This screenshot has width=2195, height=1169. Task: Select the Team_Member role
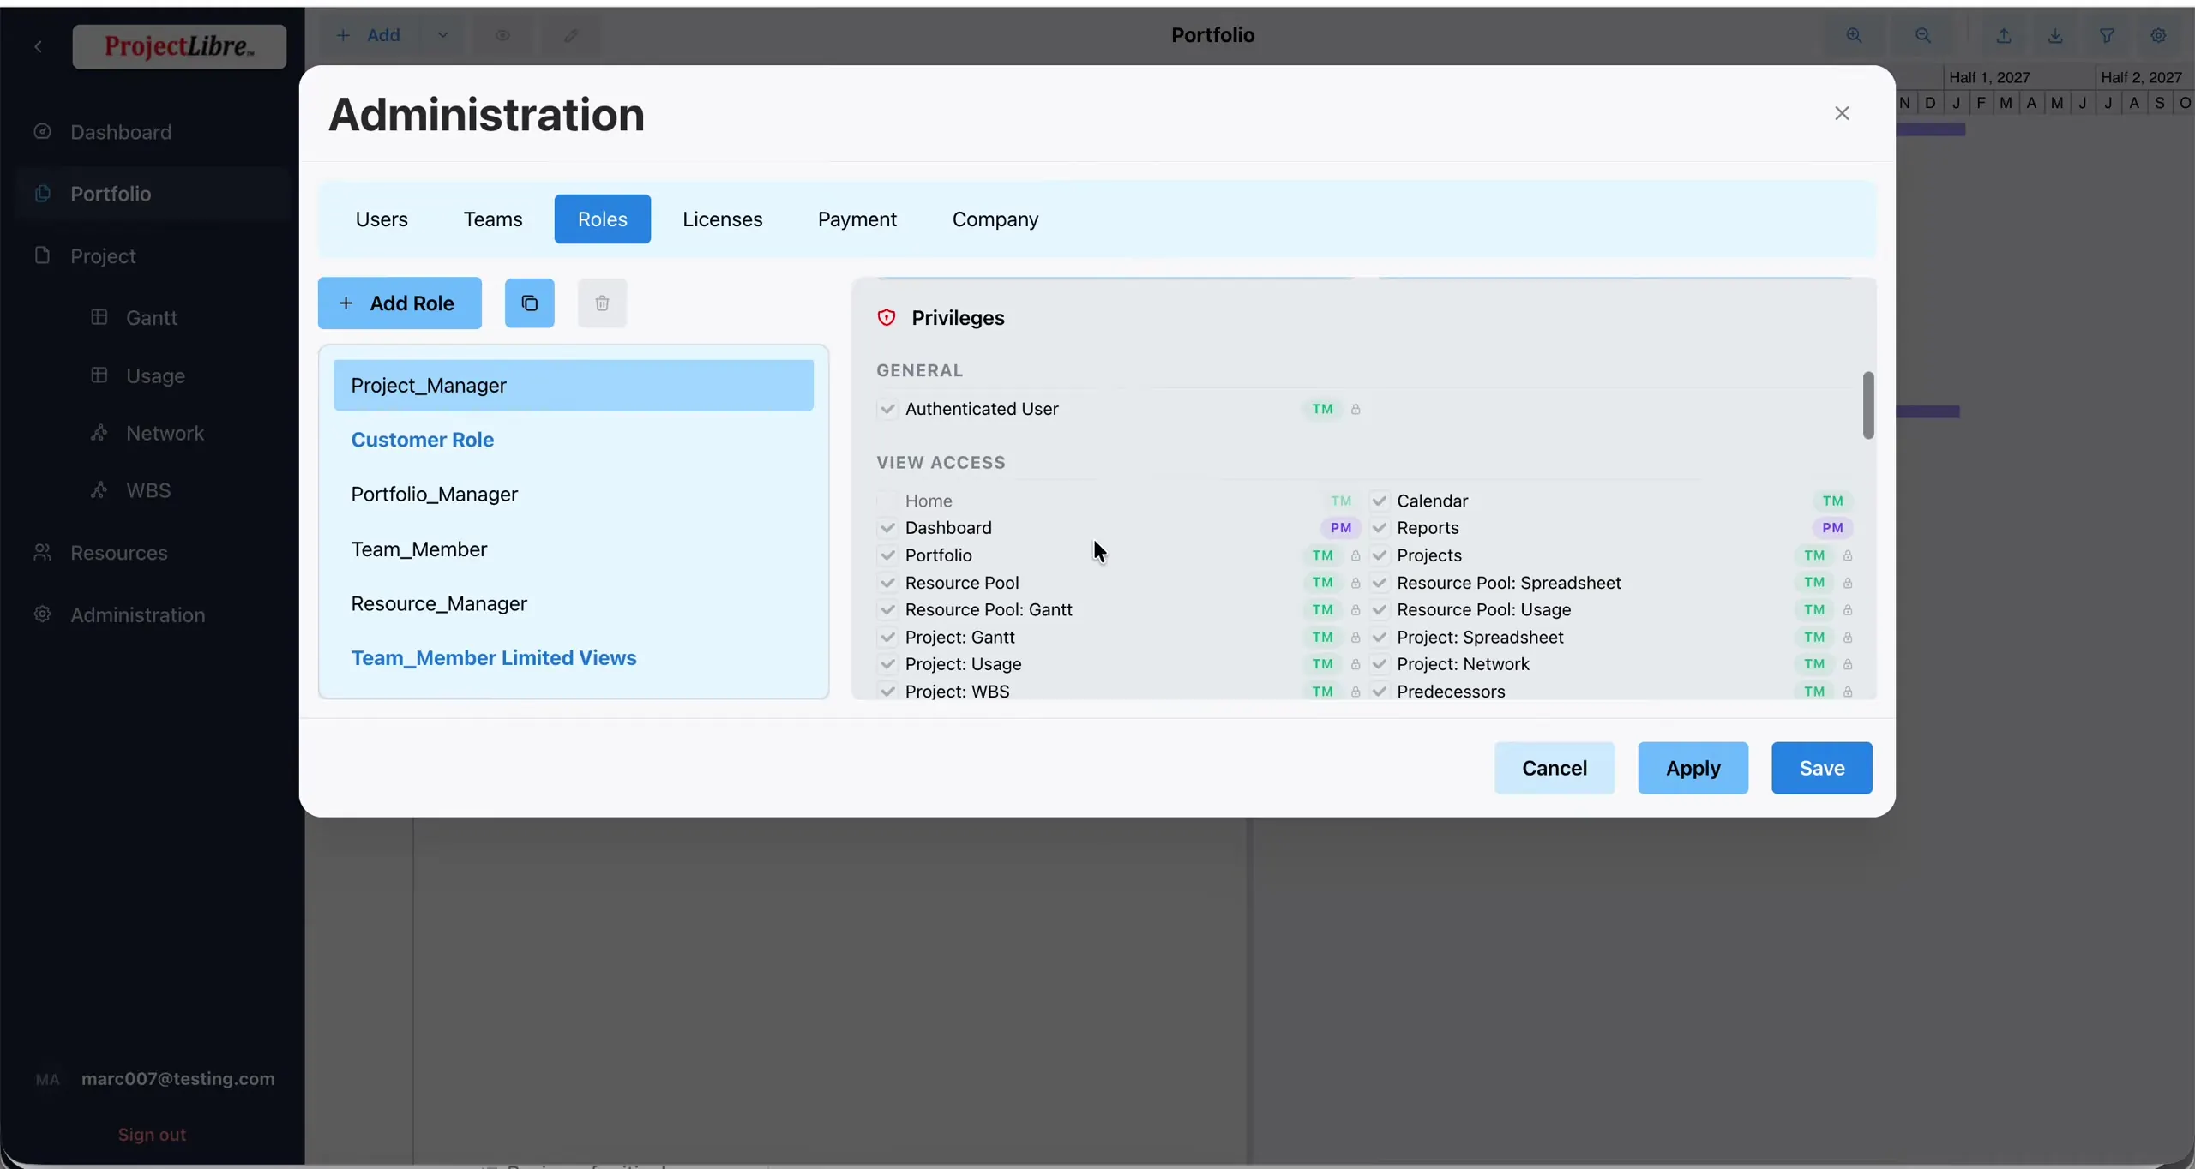click(x=573, y=549)
